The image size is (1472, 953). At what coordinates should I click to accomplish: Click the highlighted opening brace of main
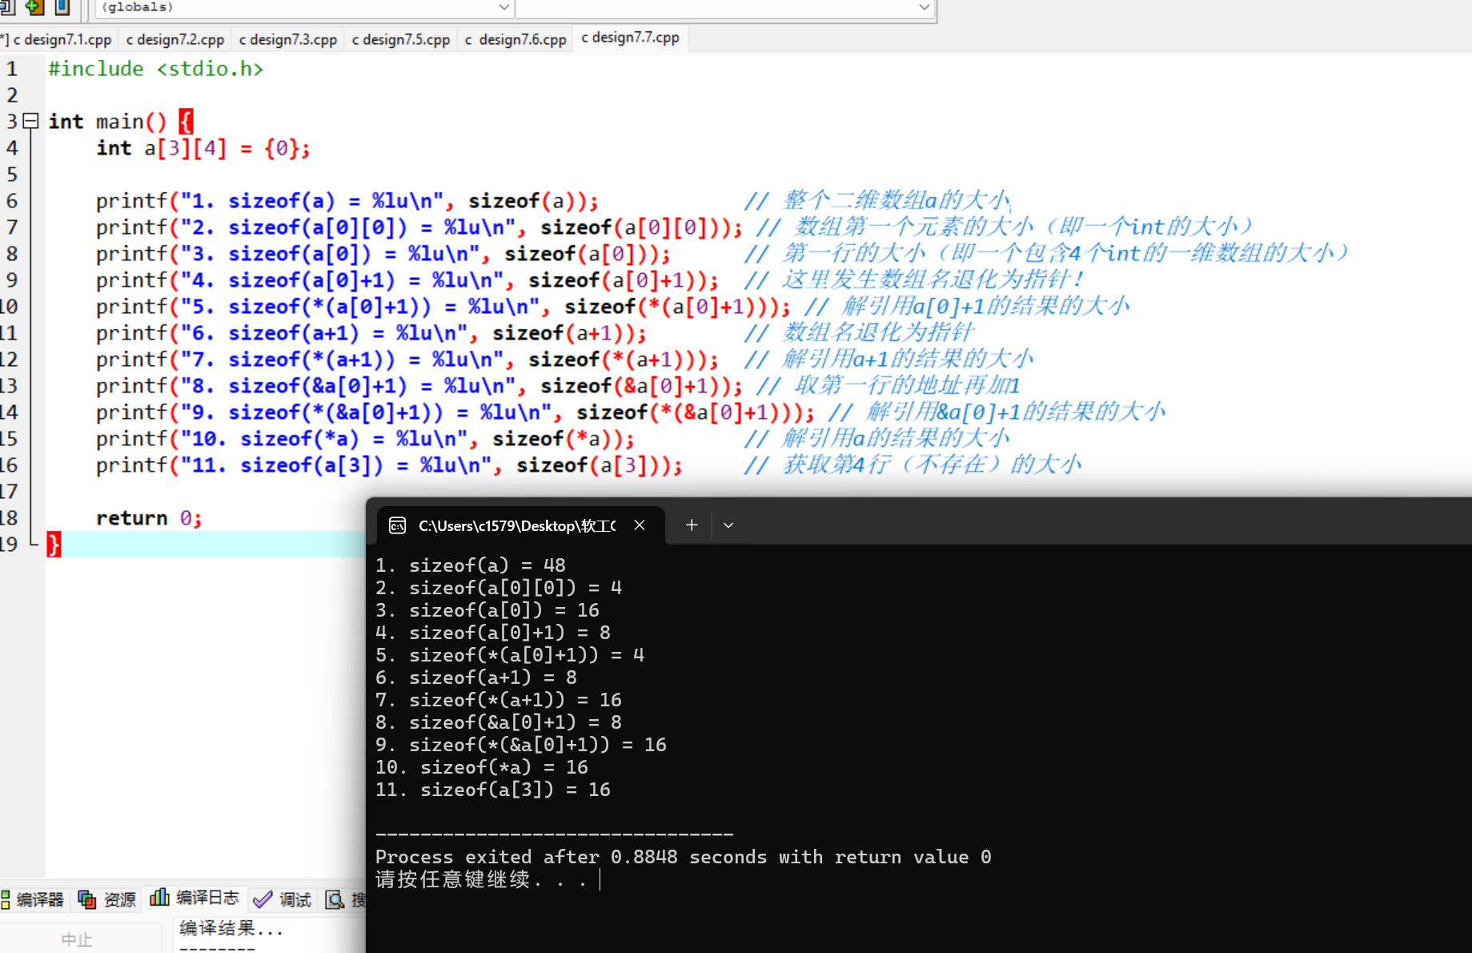(186, 122)
